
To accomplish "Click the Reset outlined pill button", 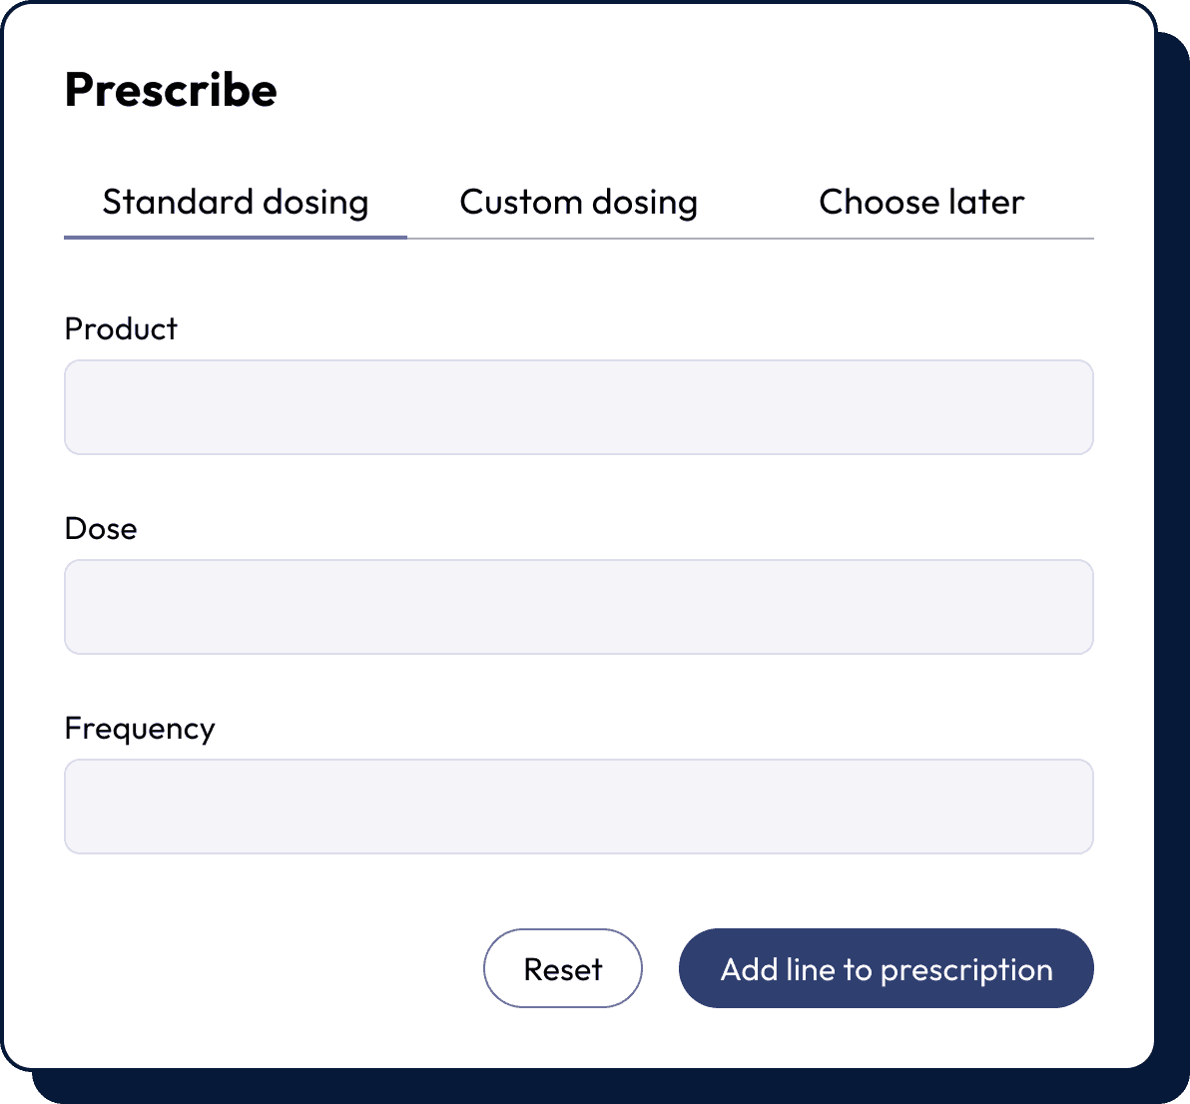I will [562, 969].
